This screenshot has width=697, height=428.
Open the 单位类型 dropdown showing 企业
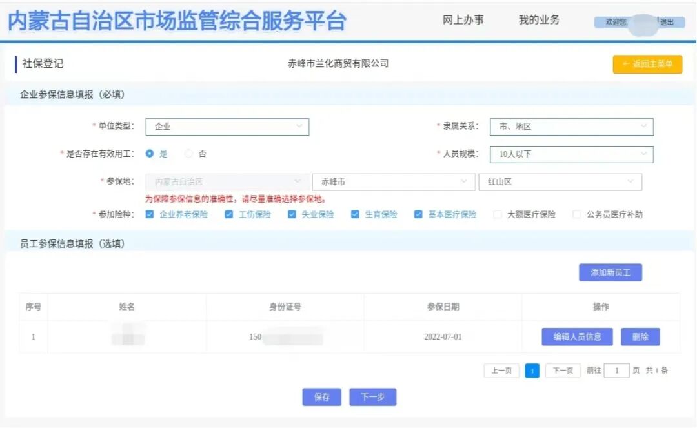point(227,127)
